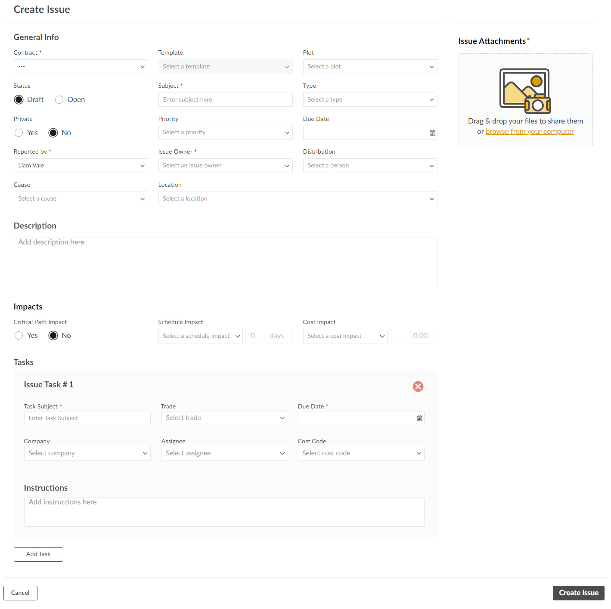The width and height of the screenshot is (611, 609).
Task: Follow the browse from your computer link
Action: point(530,132)
